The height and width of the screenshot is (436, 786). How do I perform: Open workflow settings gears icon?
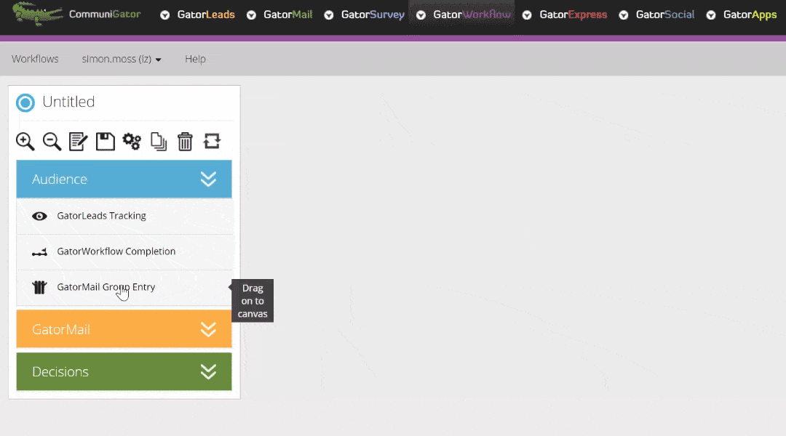click(132, 141)
